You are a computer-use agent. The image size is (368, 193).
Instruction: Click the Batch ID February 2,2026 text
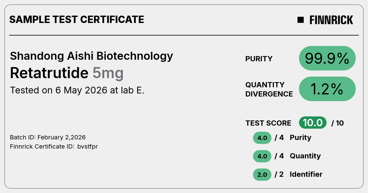click(48, 137)
